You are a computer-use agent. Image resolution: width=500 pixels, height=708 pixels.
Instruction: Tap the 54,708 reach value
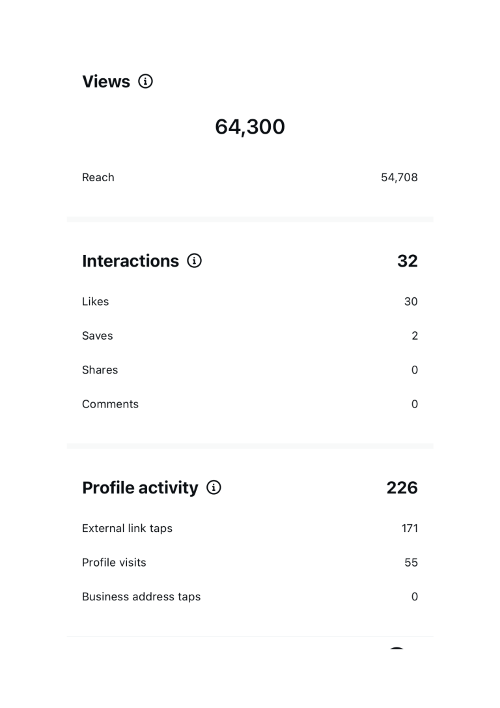point(399,177)
